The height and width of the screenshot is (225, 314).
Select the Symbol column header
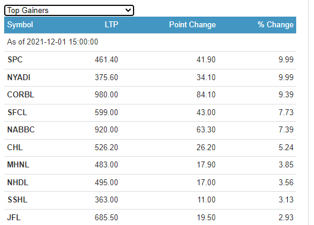click(x=20, y=25)
